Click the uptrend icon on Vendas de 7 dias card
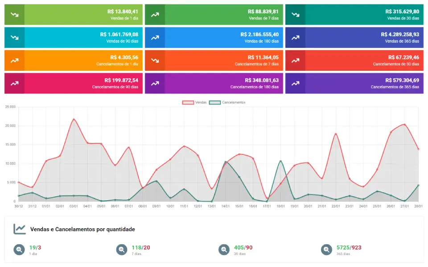This screenshot has width=428, height=267. click(155, 15)
